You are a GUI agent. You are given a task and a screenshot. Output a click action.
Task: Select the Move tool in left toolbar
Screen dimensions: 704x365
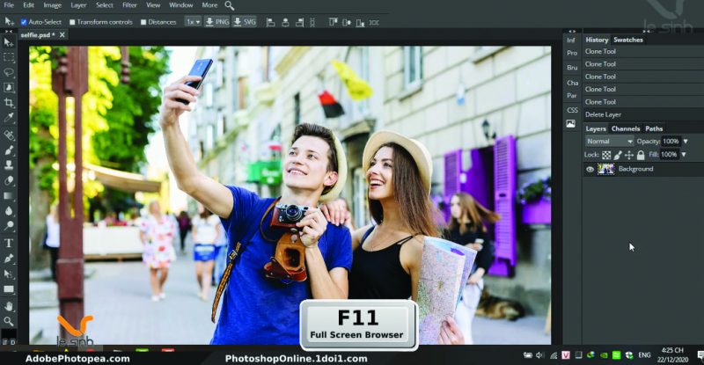click(x=9, y=42)
